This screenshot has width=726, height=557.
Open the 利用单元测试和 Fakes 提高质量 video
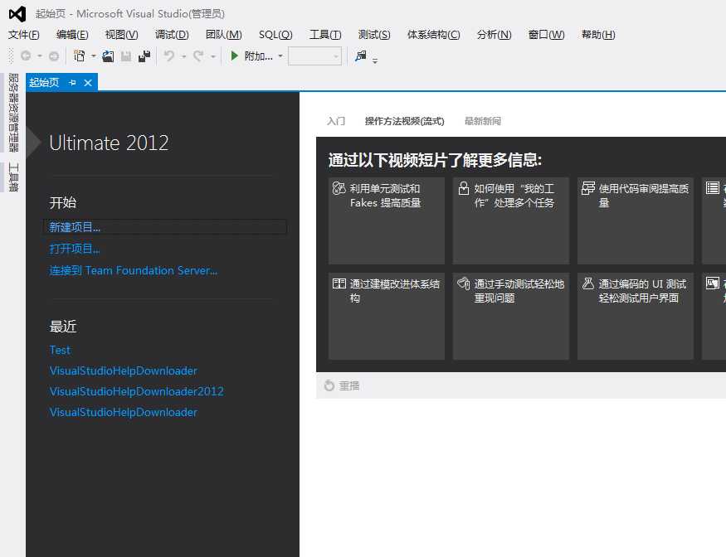click(387, 220)
